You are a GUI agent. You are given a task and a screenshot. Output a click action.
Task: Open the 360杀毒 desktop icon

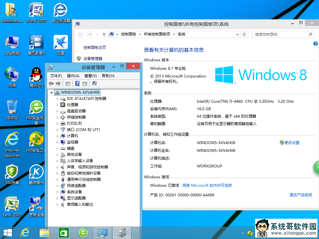pyautogui.click(x=12, y=175)
